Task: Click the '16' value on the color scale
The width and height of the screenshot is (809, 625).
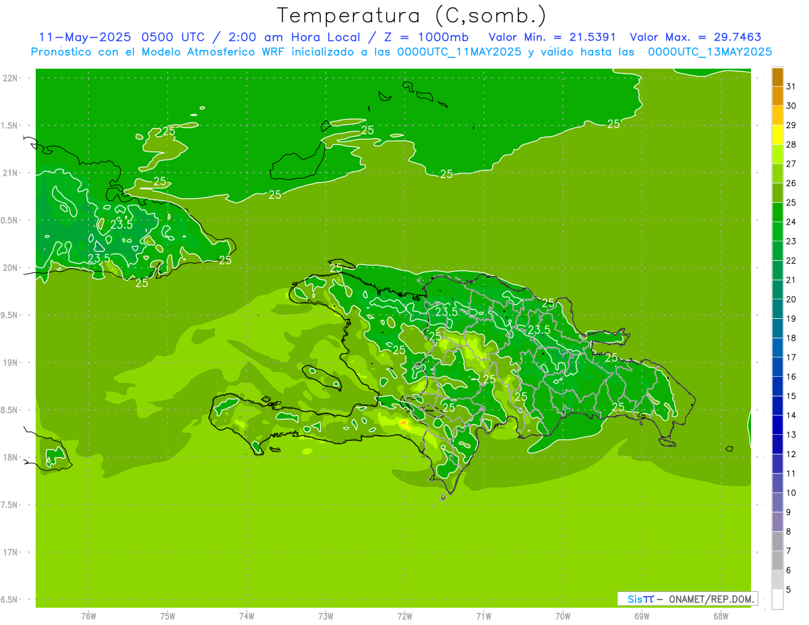Action: [x=791, y=376]
